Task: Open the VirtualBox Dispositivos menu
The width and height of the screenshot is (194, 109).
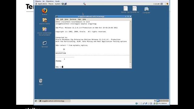Action: click(50, 1)
